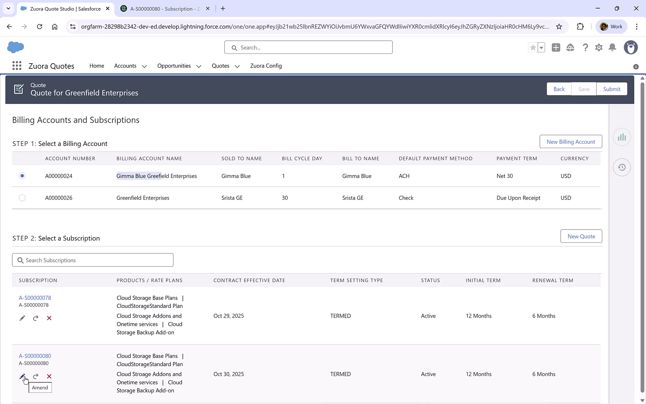Click the Search Subscriptions input field
The image size is (646, 404).
93,260
